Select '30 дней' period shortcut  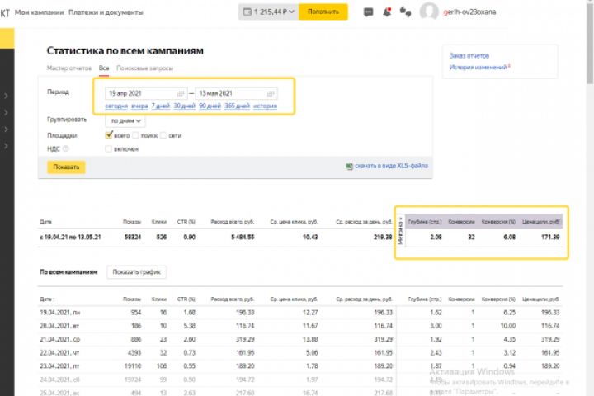185,106
